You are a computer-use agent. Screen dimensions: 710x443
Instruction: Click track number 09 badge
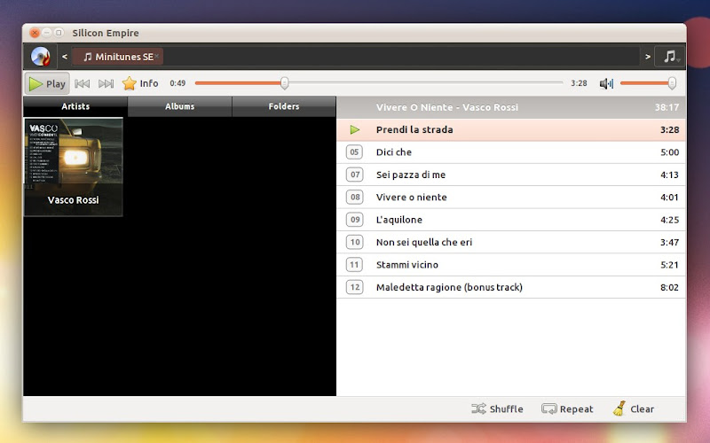(354, 220)
